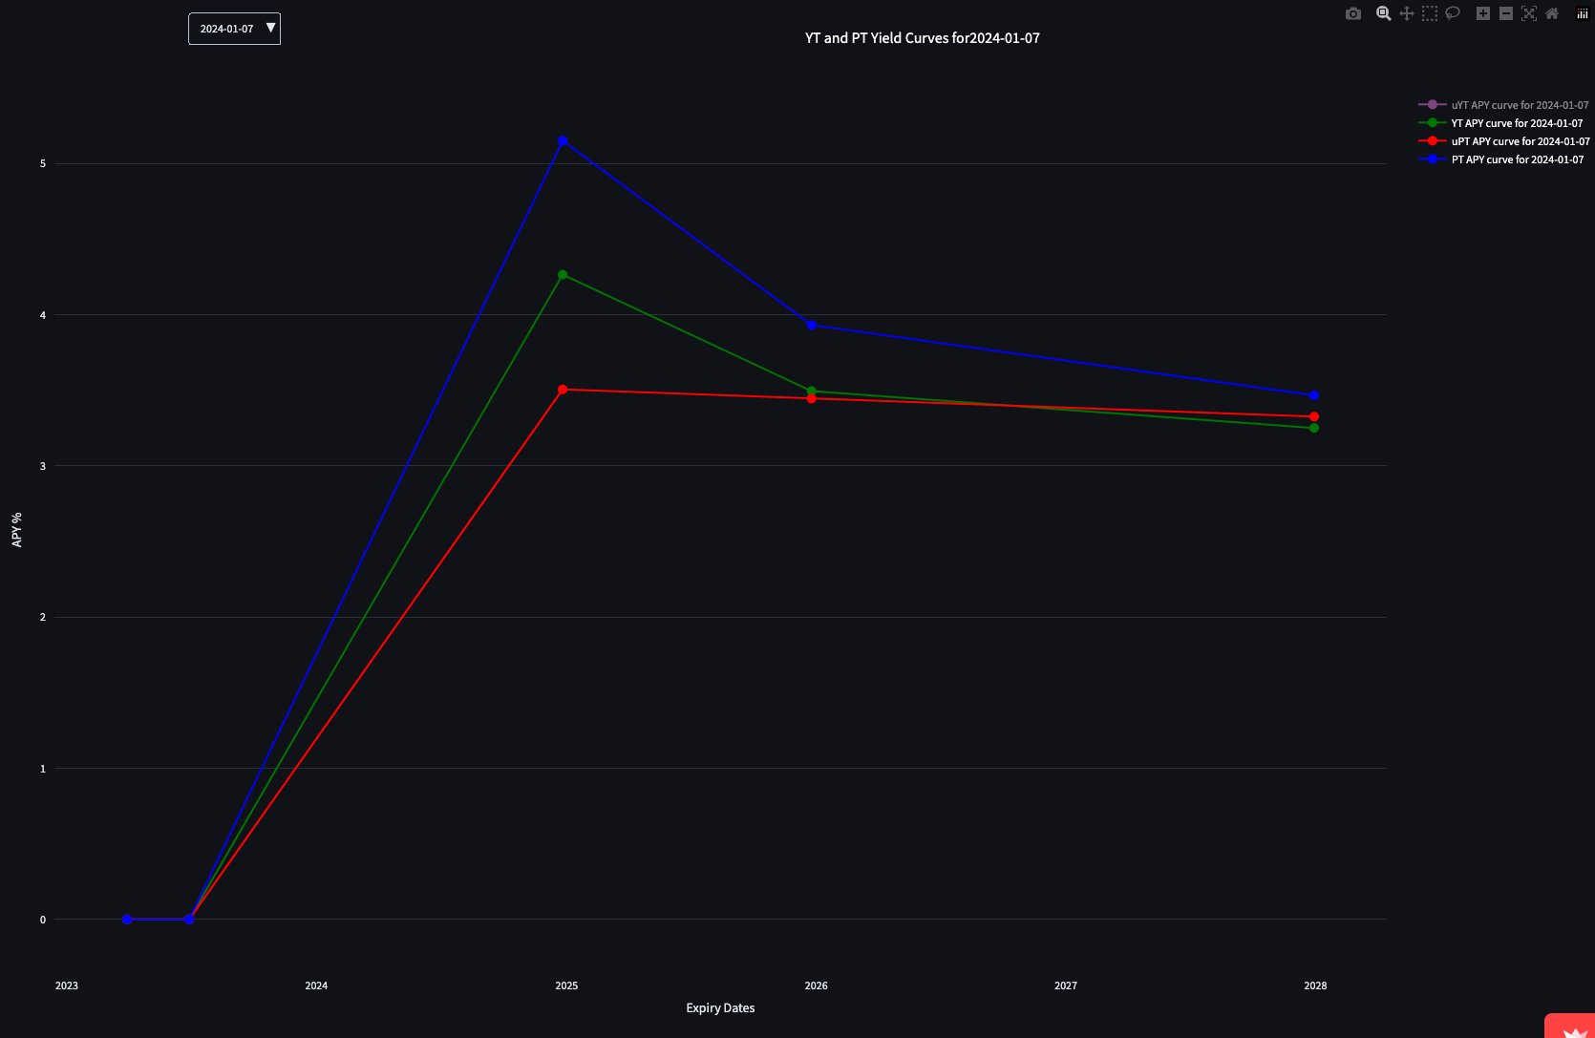This screenshot has width=1595, height=1038.
Task: Open the 2024-01-07 date dropdown
Action: [x=234, y=29]
